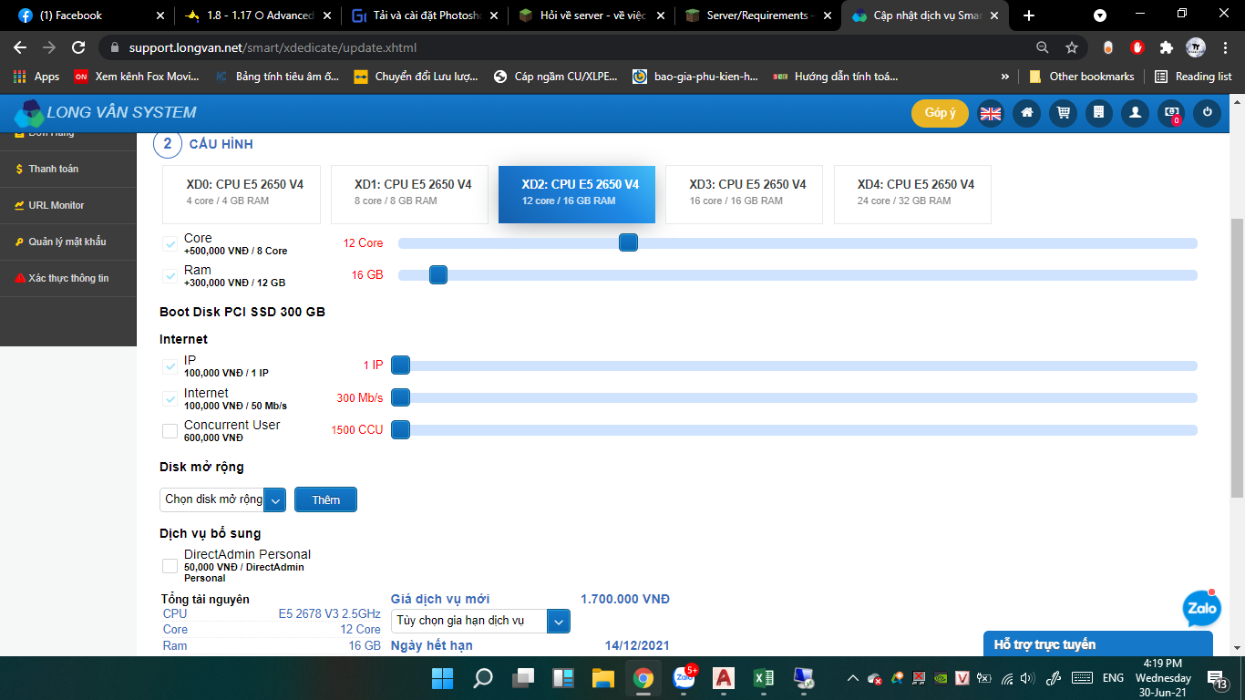Click the 'Góp ý' feedback button
The width and height of the screenshot is (1245, 700).
coord(940,113)
